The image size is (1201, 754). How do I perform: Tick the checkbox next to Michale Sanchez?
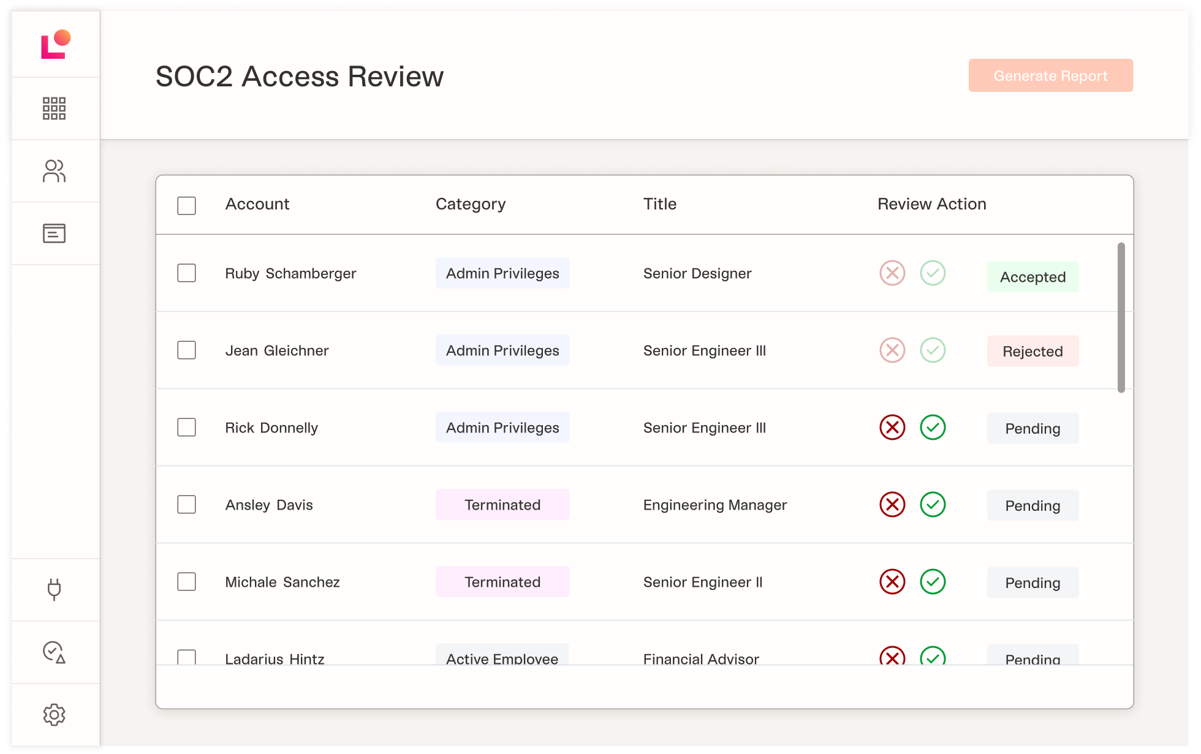tap(186, 582)
